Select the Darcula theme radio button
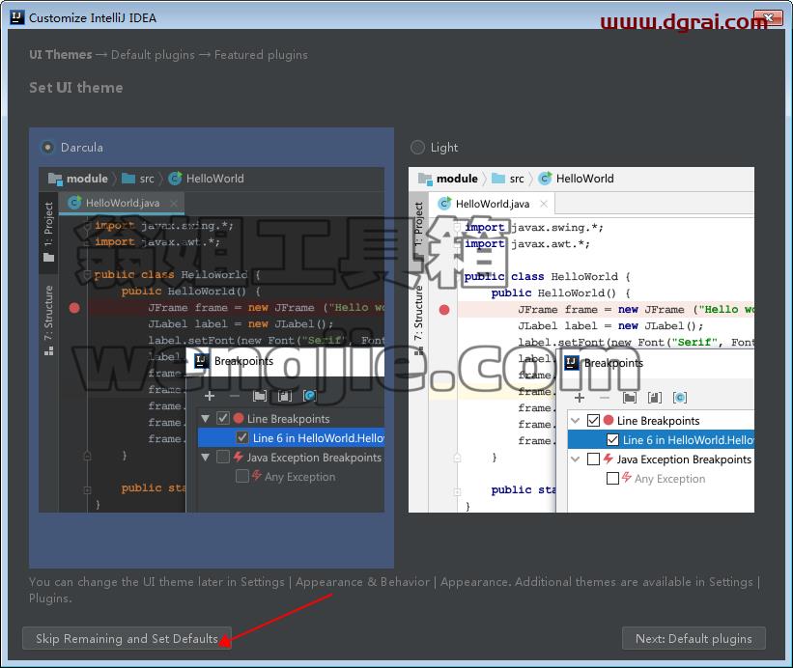This screenshot has height=668, width=793. [47, 148]
